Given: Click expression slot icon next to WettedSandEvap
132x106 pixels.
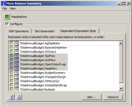Looking at the screenshot, I should click(x=17, y=85).
